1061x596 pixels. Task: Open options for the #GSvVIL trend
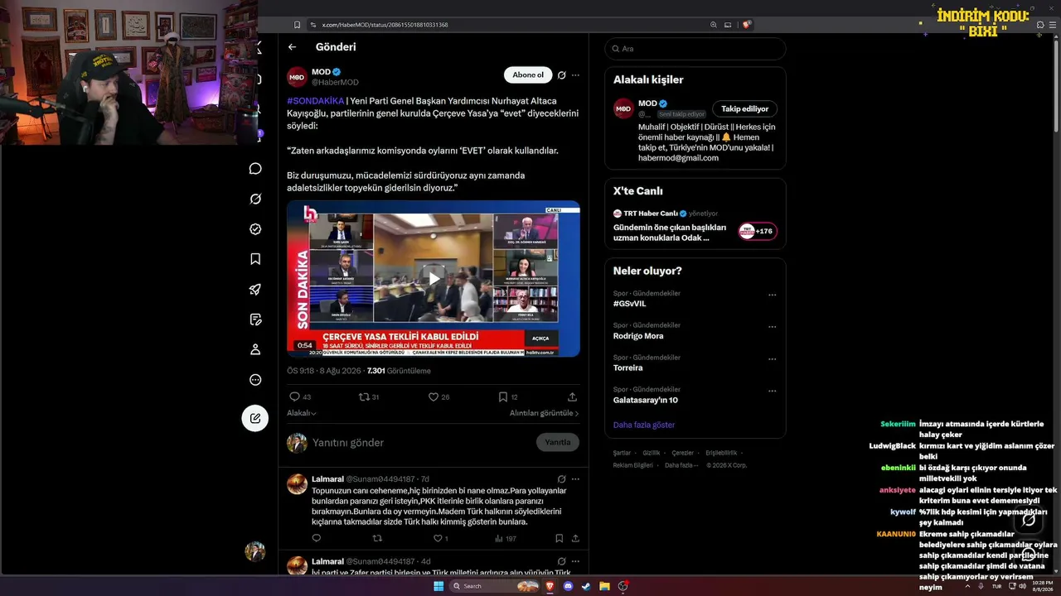click(772, 295)
